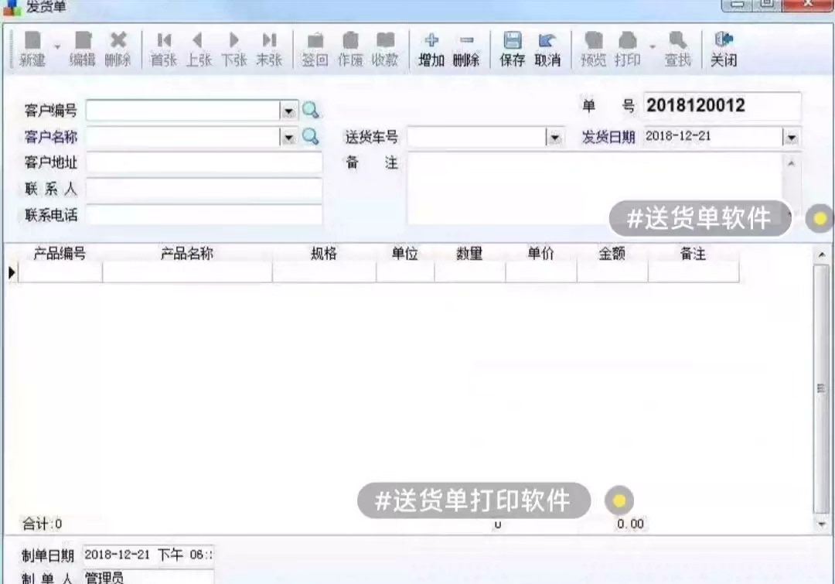Go to next record with 下张
The width and height of the screenshot is (835, 584).
pyautogui.click(x=233, y=49)
